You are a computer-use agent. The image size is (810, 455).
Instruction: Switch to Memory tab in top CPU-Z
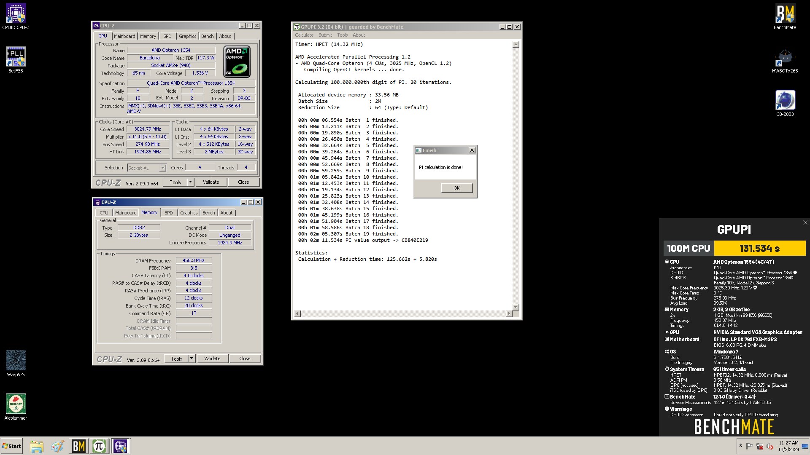148,36
